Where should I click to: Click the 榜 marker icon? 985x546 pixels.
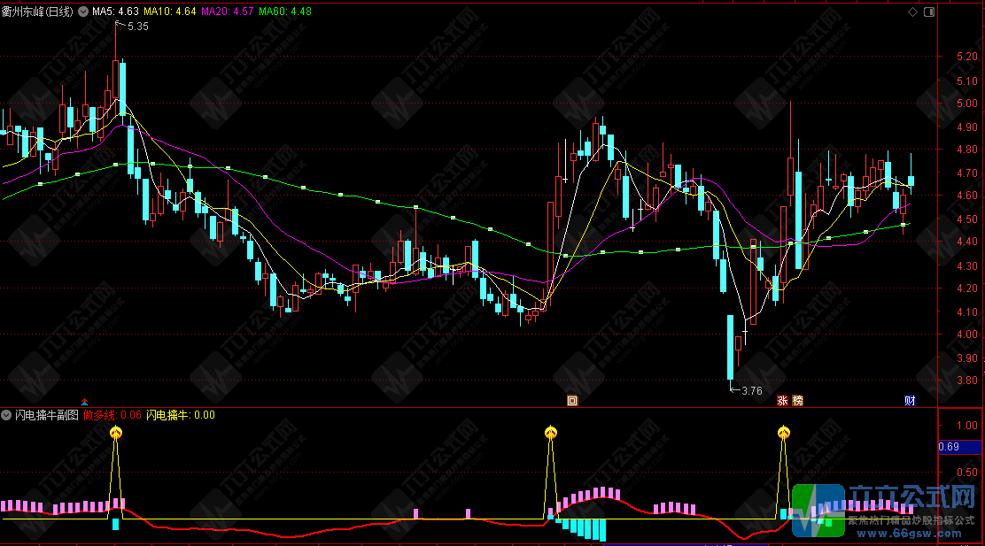[797, 400]
